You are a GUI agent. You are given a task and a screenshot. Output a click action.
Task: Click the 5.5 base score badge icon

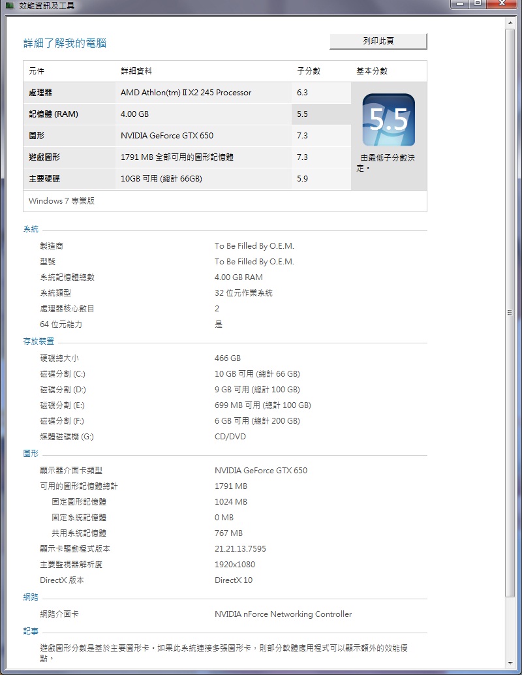tap(389, 120)
